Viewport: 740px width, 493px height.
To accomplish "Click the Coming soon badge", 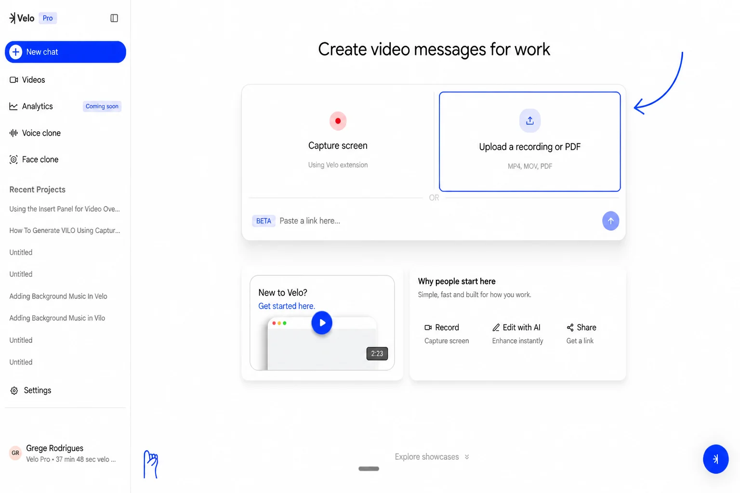I will pyautogui.click(x=102, y=106).
